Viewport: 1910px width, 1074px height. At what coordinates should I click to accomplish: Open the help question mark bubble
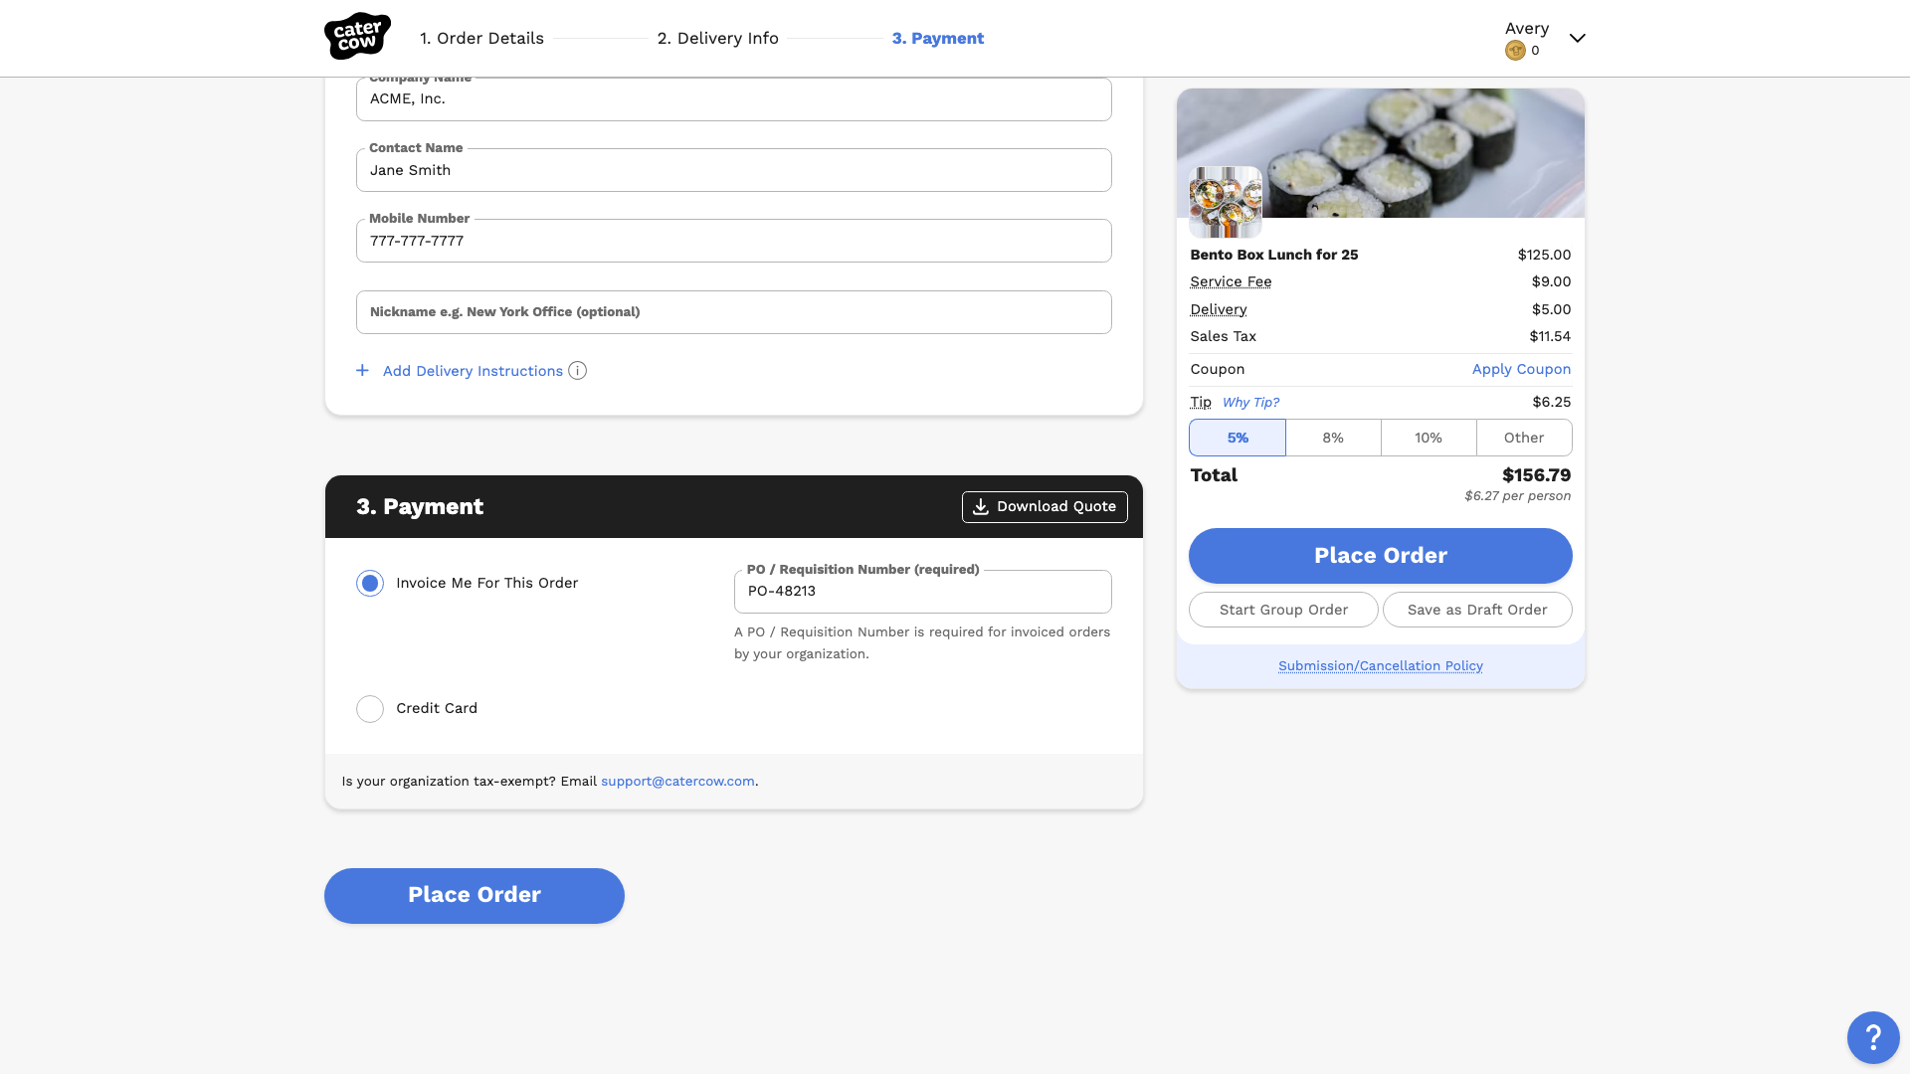[1873, 1037]
